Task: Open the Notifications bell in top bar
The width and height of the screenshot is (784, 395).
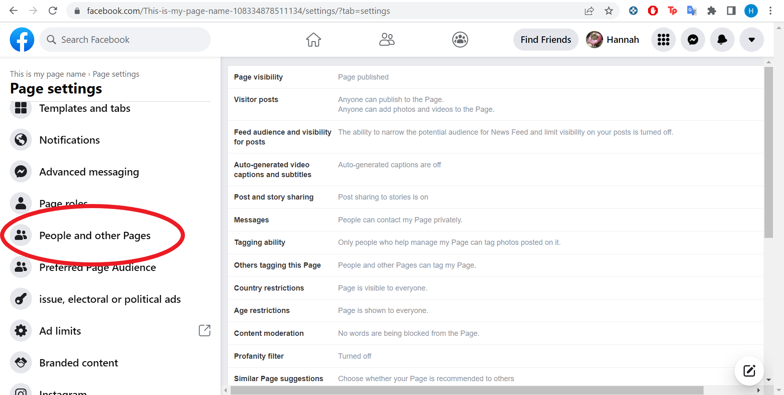Action: pos(722,40)
